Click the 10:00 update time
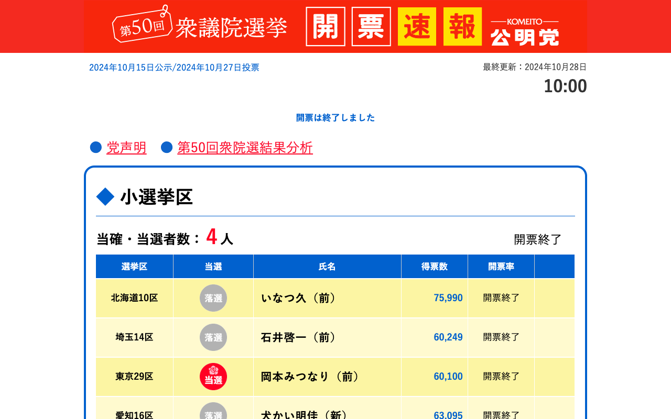The width and height of the screenshot is (671, 419). pos(565,86)
